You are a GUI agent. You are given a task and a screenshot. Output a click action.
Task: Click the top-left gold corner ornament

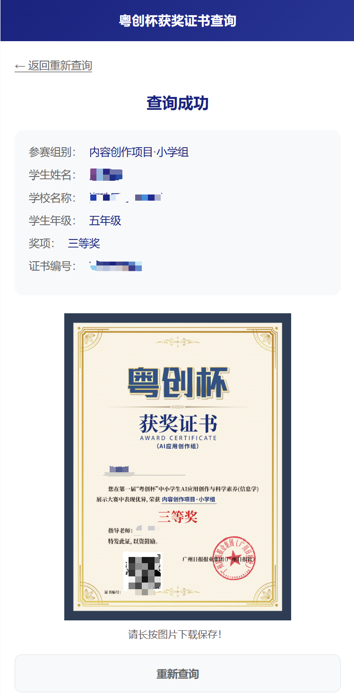click(88, 338)
